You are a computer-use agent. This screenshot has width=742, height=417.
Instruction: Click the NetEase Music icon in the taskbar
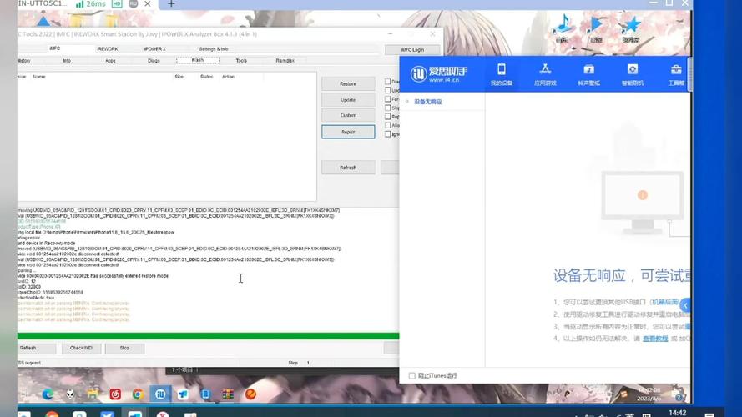point(115,394)
